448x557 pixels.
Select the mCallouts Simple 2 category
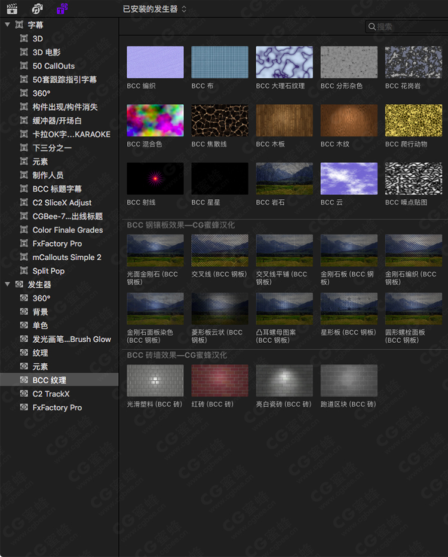coord(59,257)
